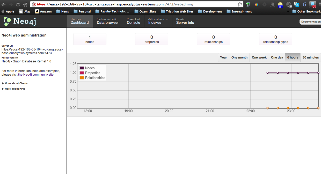Switch chart range to One day
321x174 pixels.
[277, 57]
